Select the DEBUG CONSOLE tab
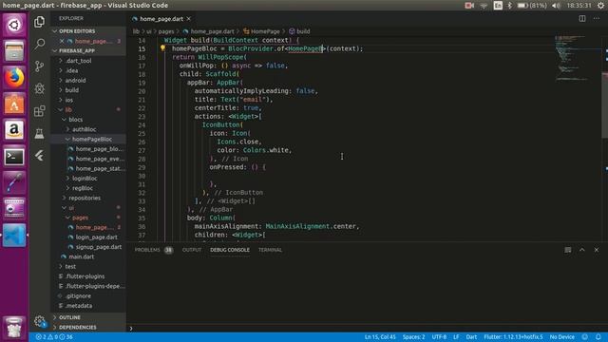Viewport: 608px width, 342px height. coord(230,250)
